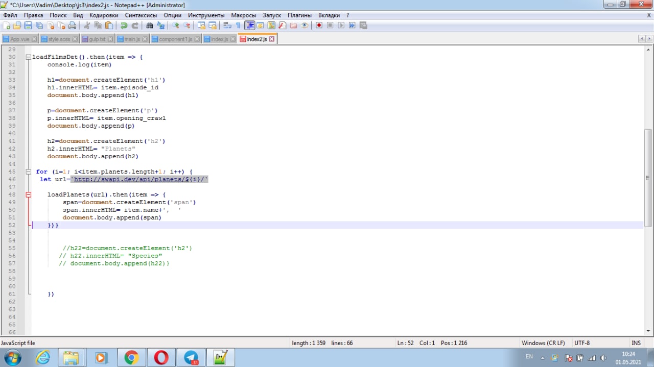
Task: Close the style.scss tab
Action: [x=75, y=39]
